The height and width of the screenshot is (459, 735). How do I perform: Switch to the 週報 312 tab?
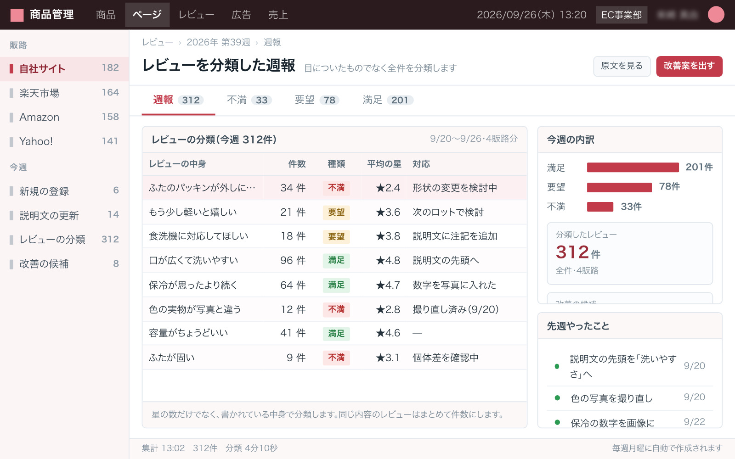tap(178, 100)
